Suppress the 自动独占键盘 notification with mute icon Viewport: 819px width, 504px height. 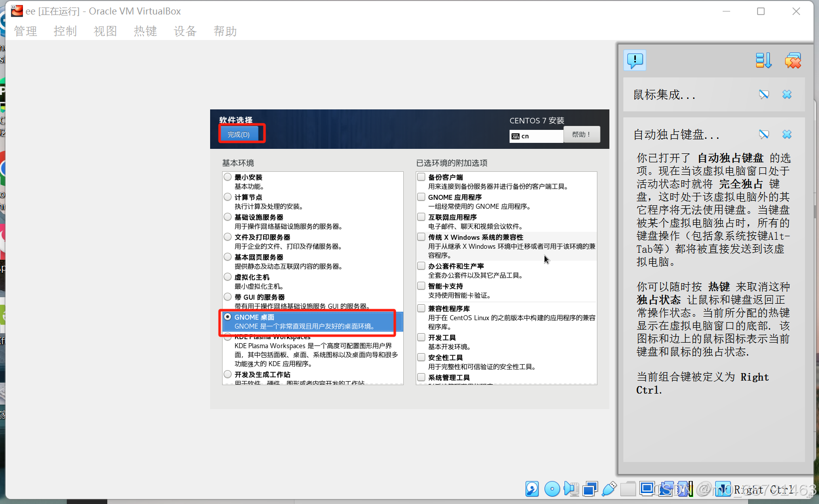[764, 134]
